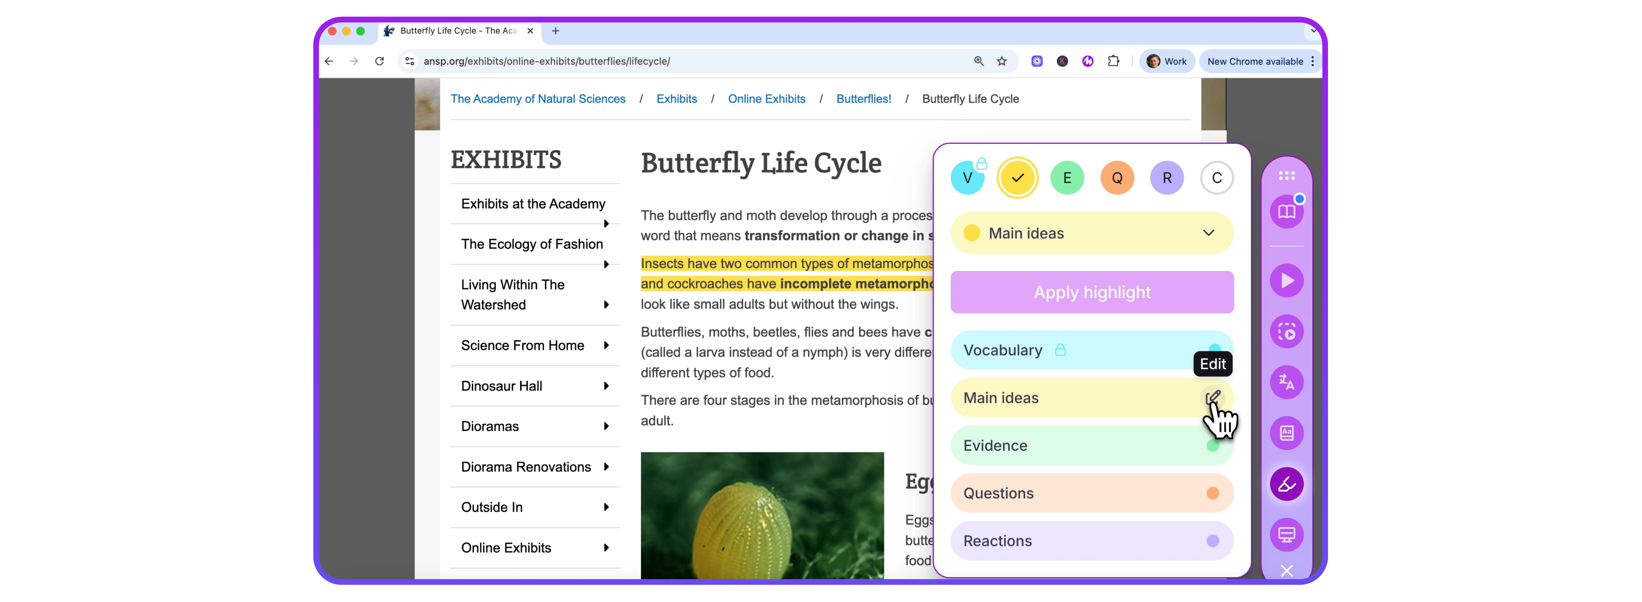
Task: Click the butterfly egg photo
Action: (x=762, y=515)
